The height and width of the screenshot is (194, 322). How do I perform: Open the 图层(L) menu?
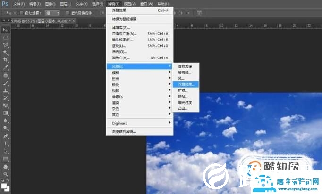click(x=66, y=4)
